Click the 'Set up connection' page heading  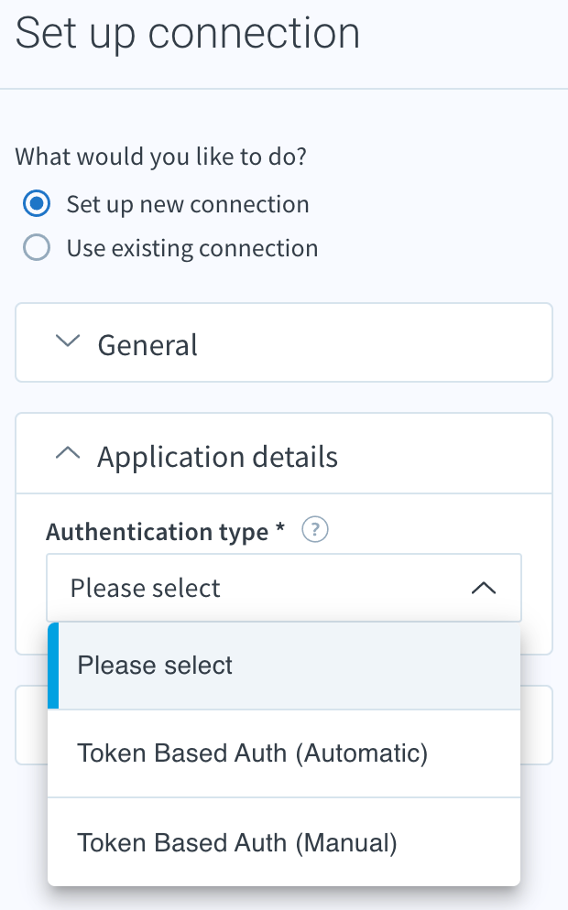pos(188,34)
